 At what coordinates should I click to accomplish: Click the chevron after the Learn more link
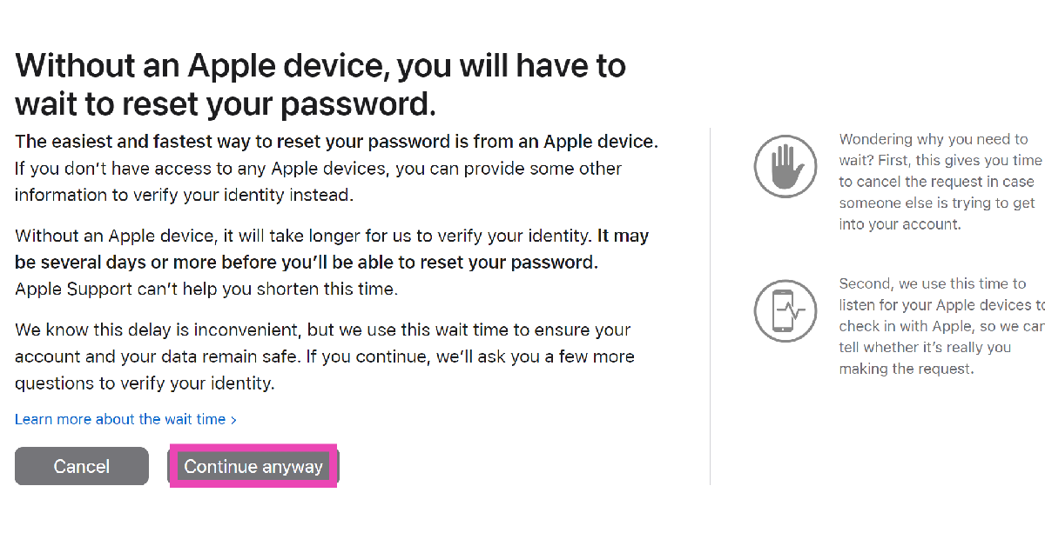[x=233, y=420]
